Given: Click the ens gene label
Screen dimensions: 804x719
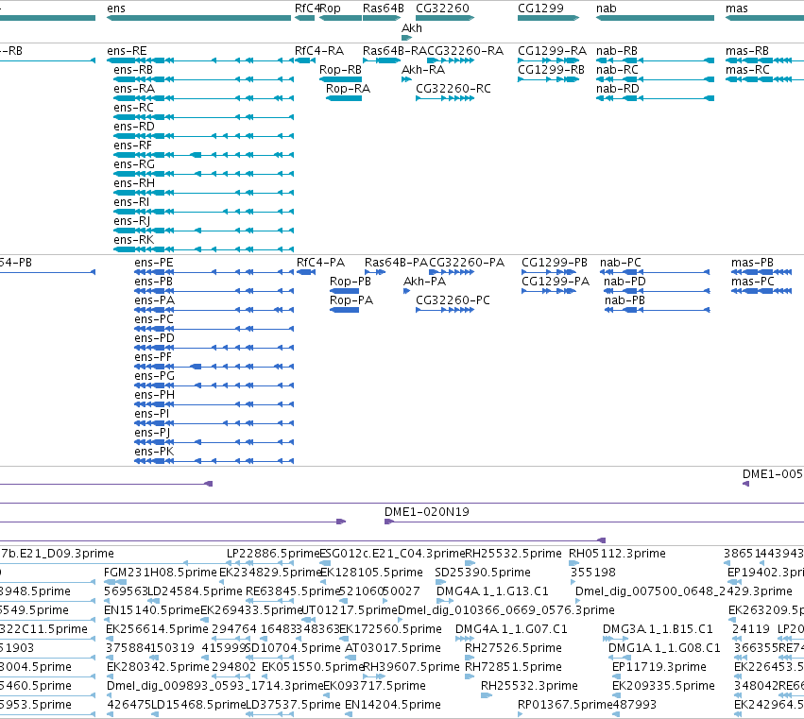Looking at the screenshot, I should tap(116, 9).
